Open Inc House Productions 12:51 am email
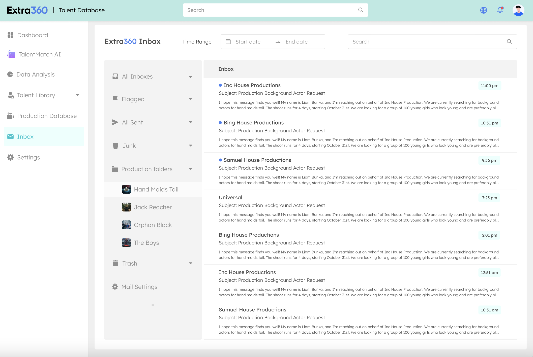 (360, 283)
